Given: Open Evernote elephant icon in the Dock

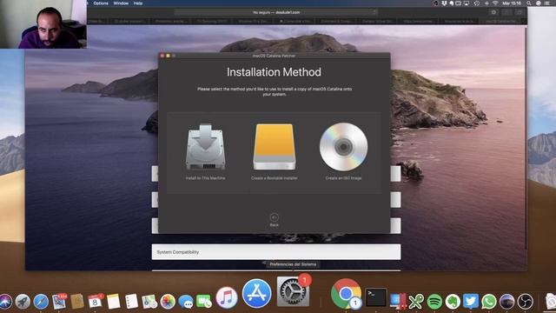Looking at the screenshot, I should pyautogui.click(x=453, y=302).
